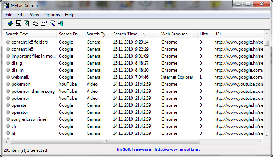This screenshot has height=157, width=273.
Task: Open the NirSoft website link in status bar
Action: (x=156, y=149)
